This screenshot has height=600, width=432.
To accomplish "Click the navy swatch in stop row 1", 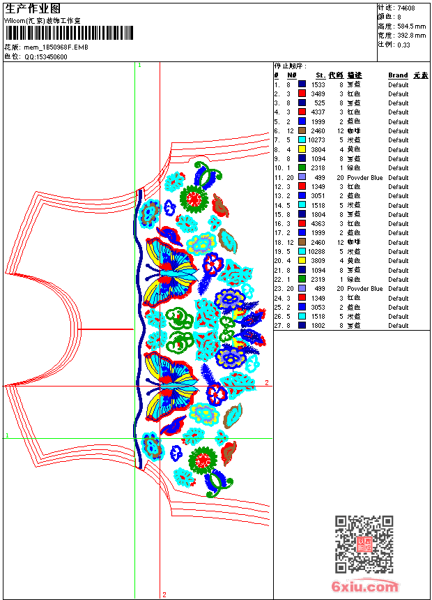I will point(302,84).
